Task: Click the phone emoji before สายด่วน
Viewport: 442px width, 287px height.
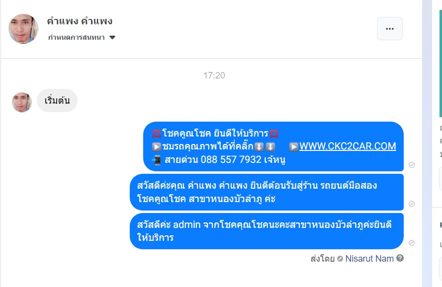Action: tap(156, 160)
